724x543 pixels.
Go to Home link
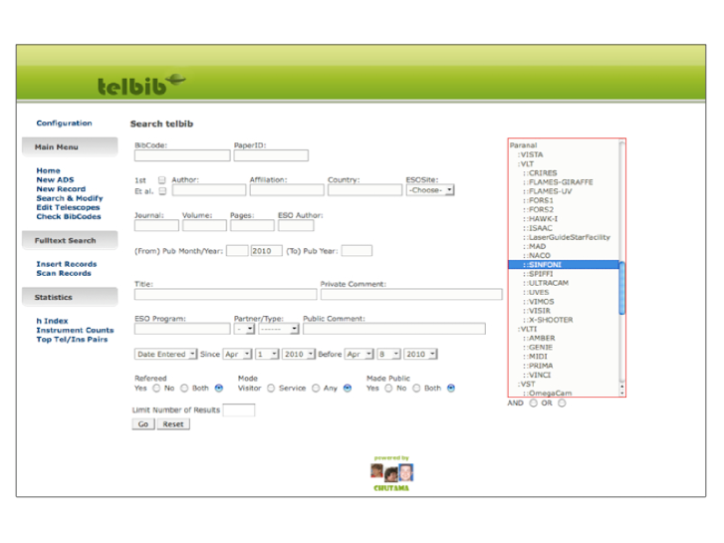[48, 170]
